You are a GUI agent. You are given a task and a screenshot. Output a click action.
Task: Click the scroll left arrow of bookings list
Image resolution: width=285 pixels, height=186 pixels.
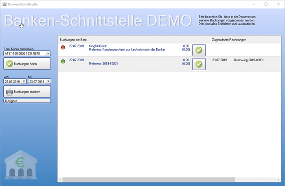pos(61,180)
